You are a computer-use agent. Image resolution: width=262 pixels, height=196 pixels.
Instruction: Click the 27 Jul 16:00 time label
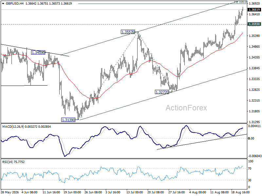pos(176,192)
